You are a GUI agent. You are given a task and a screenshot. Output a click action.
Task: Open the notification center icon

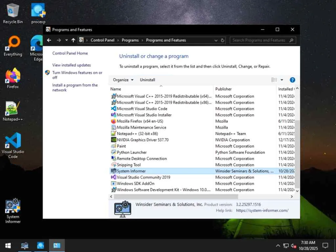pyautogui.click(x=325, y=245)
